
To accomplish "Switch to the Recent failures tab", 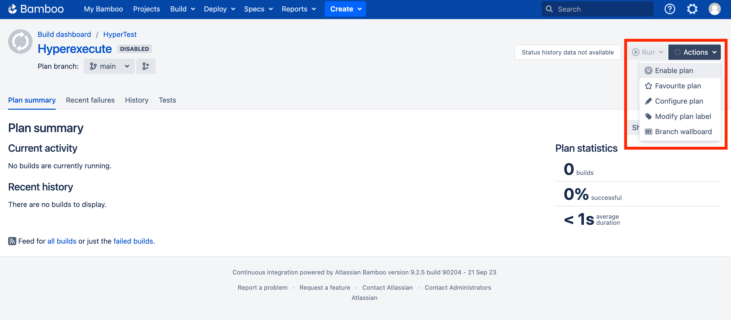I will tap(90, 100).
